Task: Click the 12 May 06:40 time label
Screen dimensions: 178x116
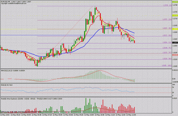Action: coord(36,115)
